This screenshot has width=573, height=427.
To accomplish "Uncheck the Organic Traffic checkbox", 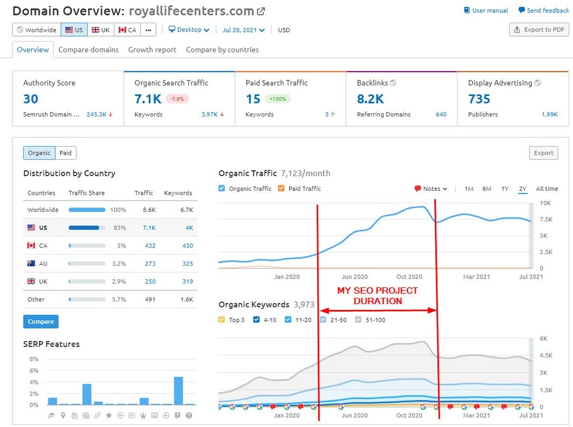I will point(221,189).
